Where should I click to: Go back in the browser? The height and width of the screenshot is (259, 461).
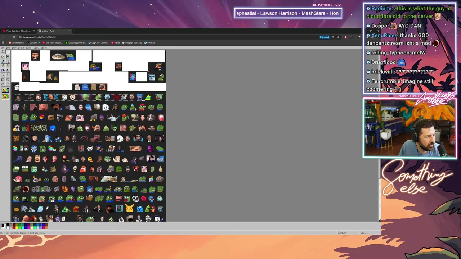pyautogui.click(x=3, y=37)
